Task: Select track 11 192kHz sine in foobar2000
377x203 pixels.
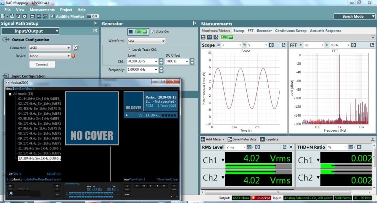Action: click(x=39, y=148)
